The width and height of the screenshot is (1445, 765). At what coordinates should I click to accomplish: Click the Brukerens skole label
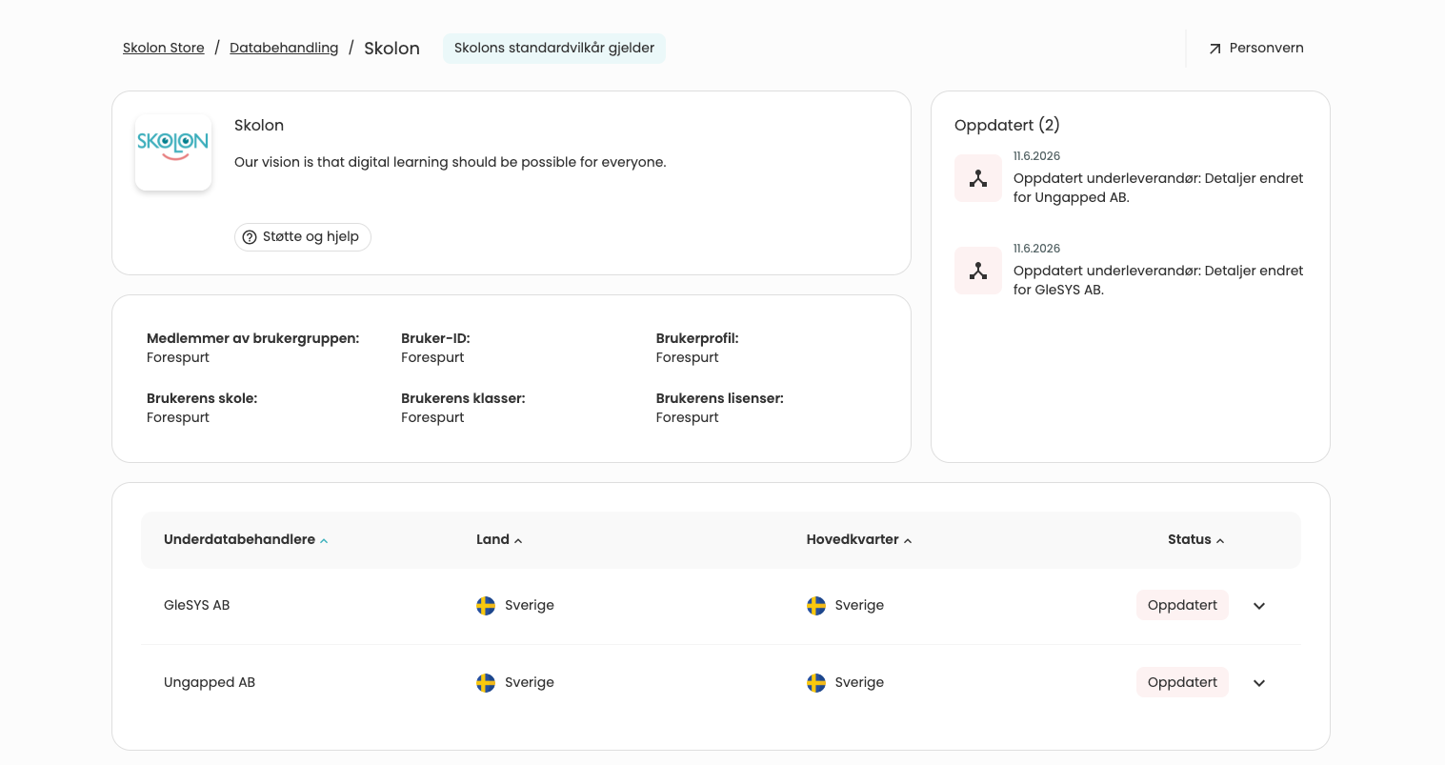tap(202, 399)
